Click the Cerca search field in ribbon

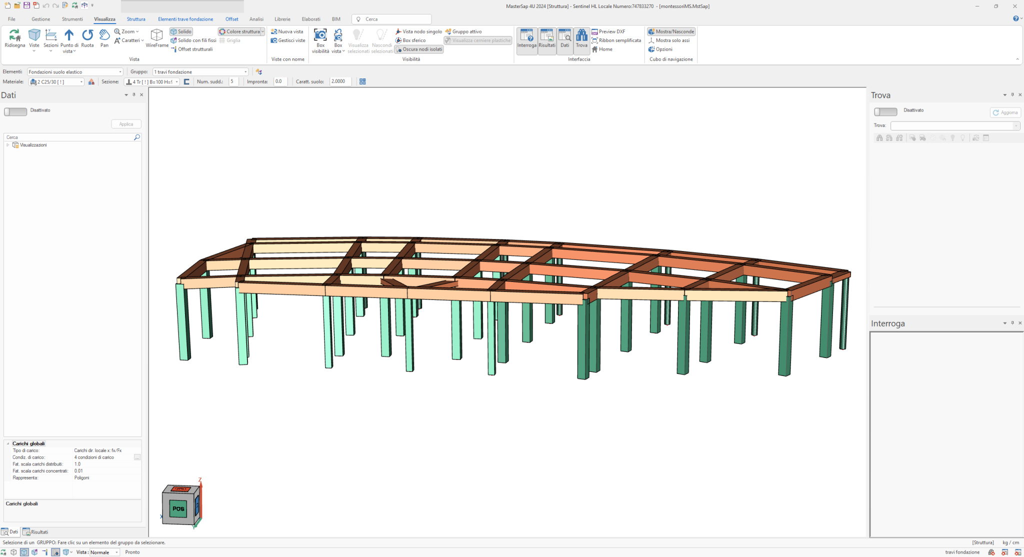(x=391, y=19)
